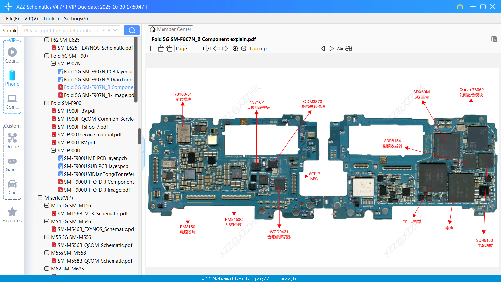Click the sidebar collapse handle beside the tree
The image size is (501, 282).
143,152
